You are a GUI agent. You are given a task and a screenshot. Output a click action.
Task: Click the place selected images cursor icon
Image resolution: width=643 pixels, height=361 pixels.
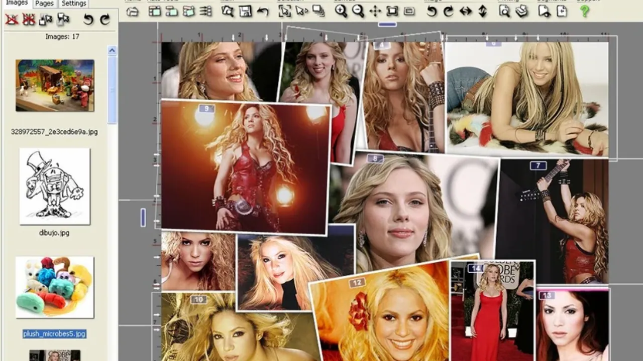tap(46, 20)
